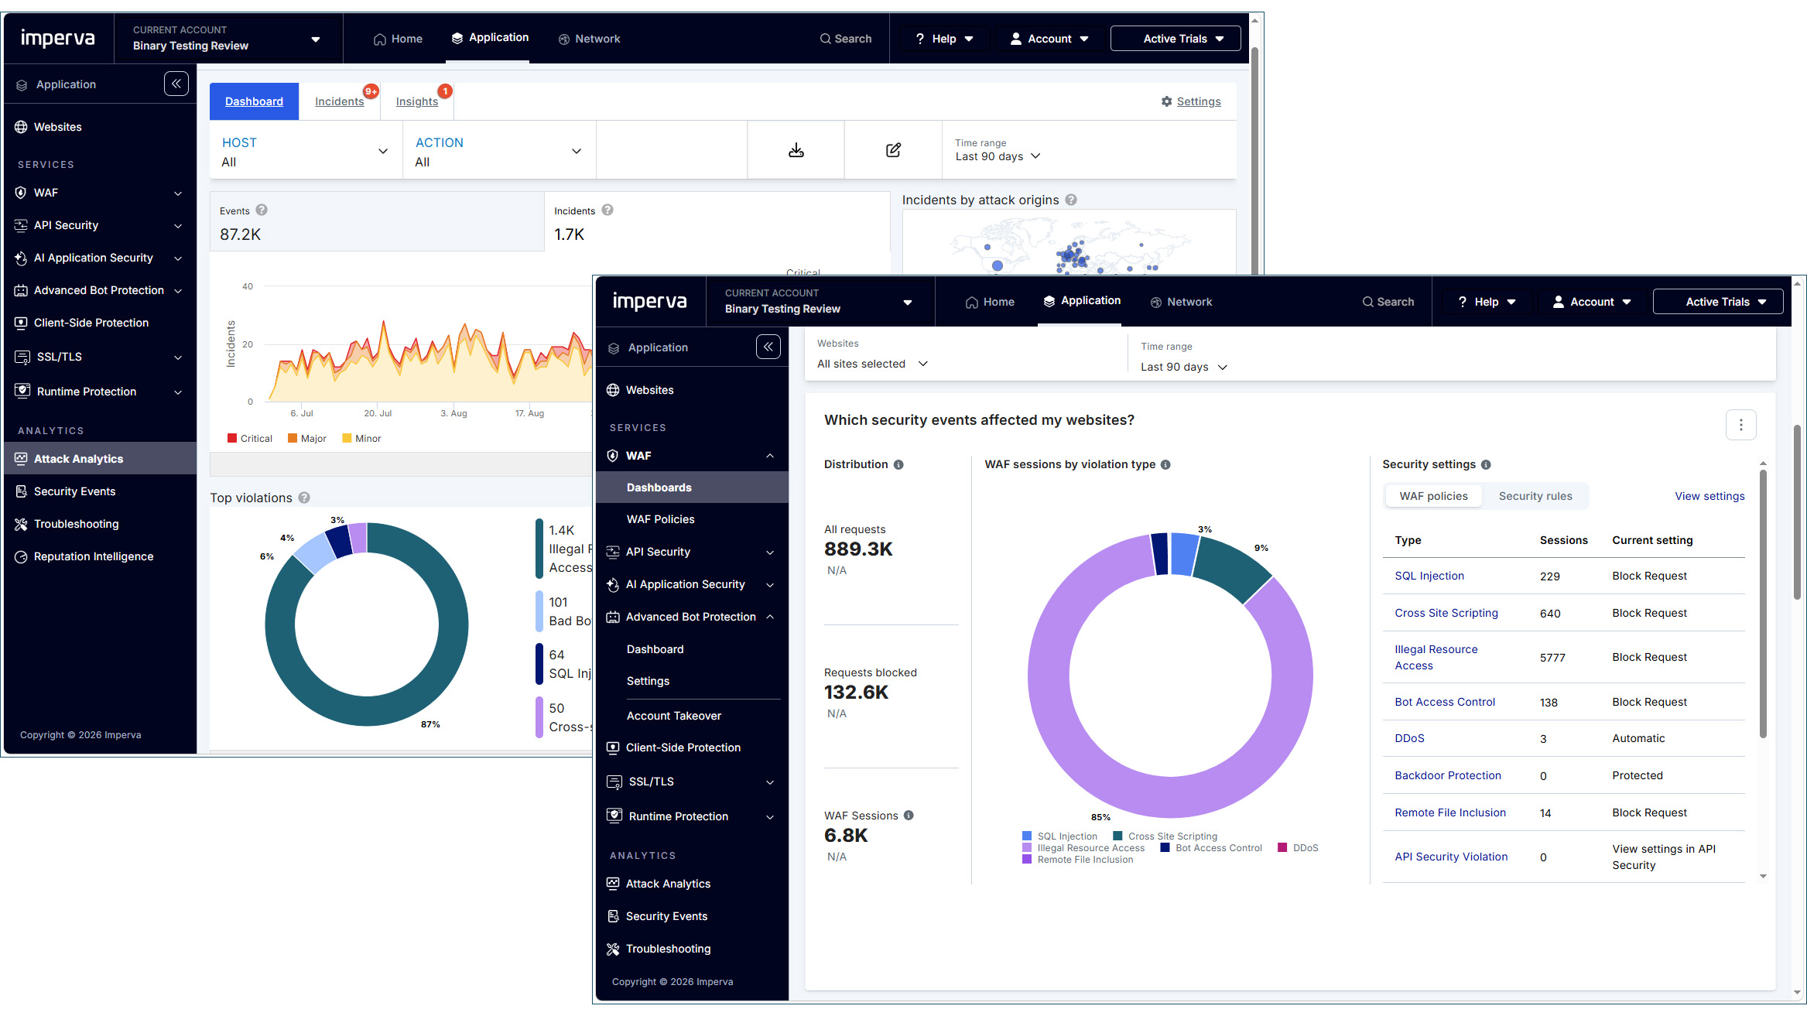Image resolution: width=1807 pixels, height=1016 pixels.
Task: Open the All sites selected dropdown
Action: point(872,364)
